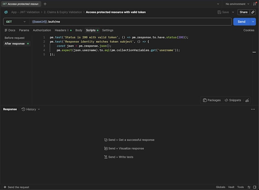
Task: Switch to the Authorization tab
Action: click(42, 30)
